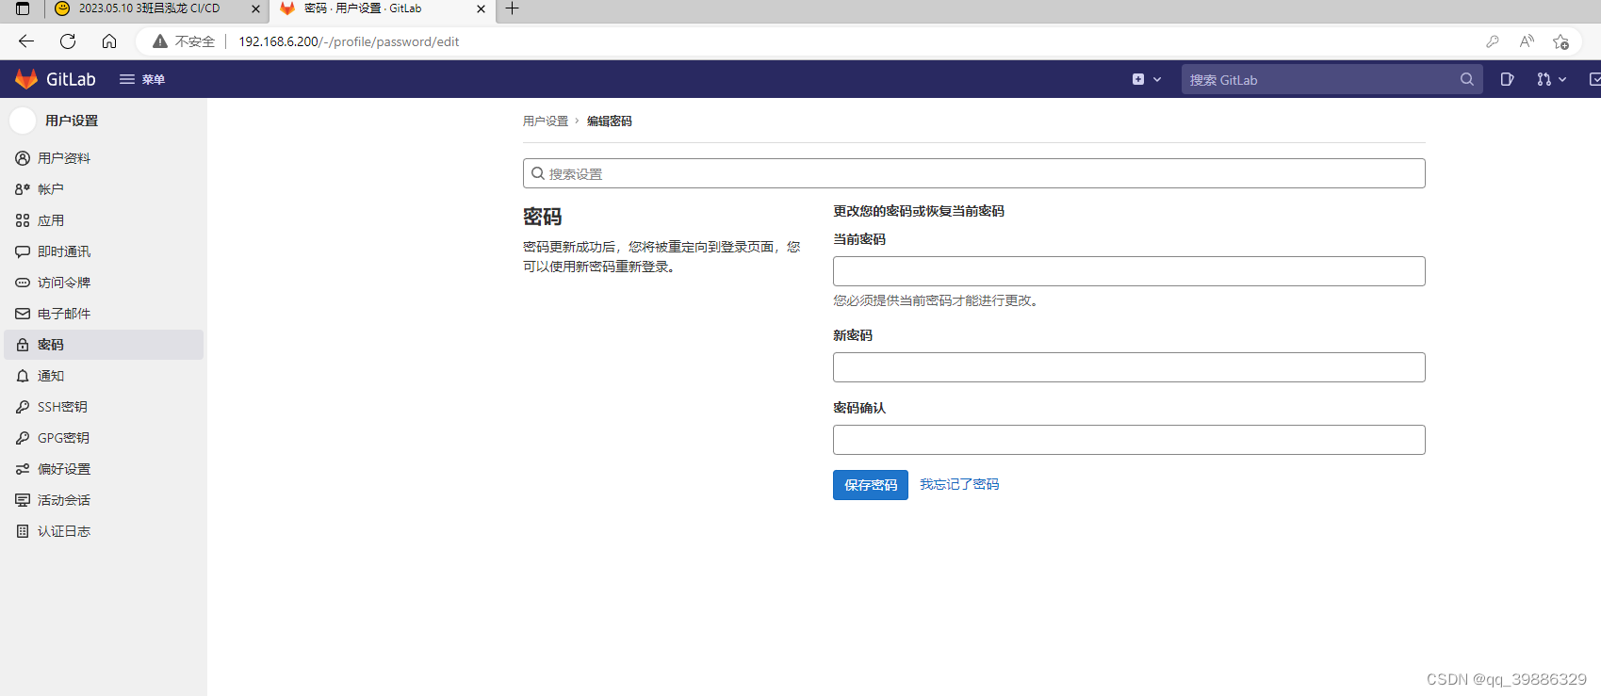The image size is (1601, 696).
Task: Open 应用 in the sidebar
Action: pyautogui.click(x=104, y=220)
